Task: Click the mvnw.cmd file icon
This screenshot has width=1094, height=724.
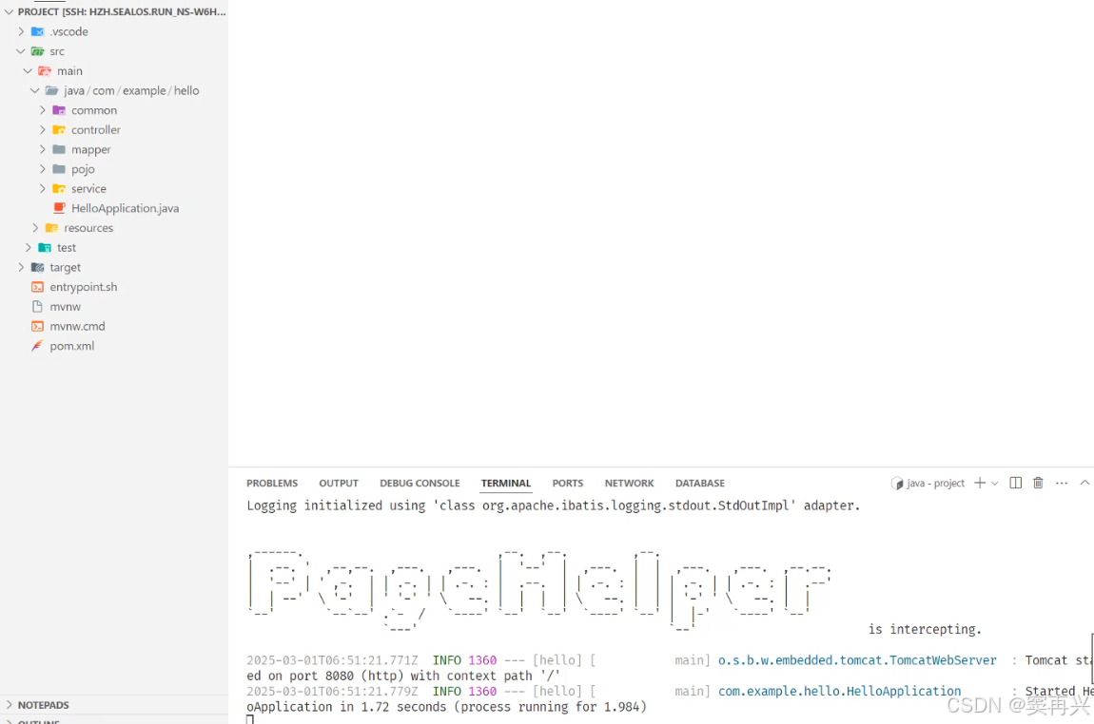Action: pyautogui.click(x=38, y=325)
